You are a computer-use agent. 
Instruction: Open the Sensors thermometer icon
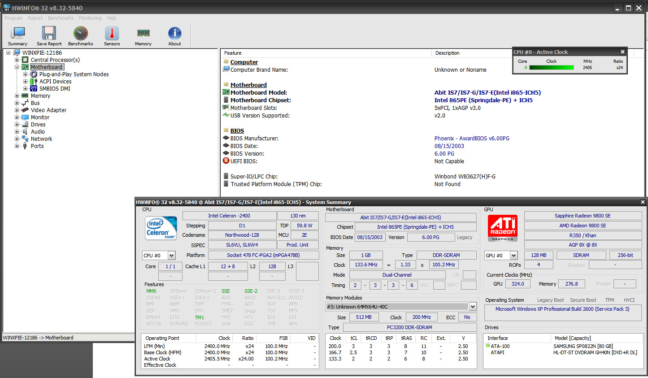[112, 36]
